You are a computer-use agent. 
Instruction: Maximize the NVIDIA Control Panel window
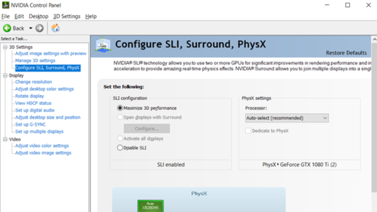click(x=348, y=5)
